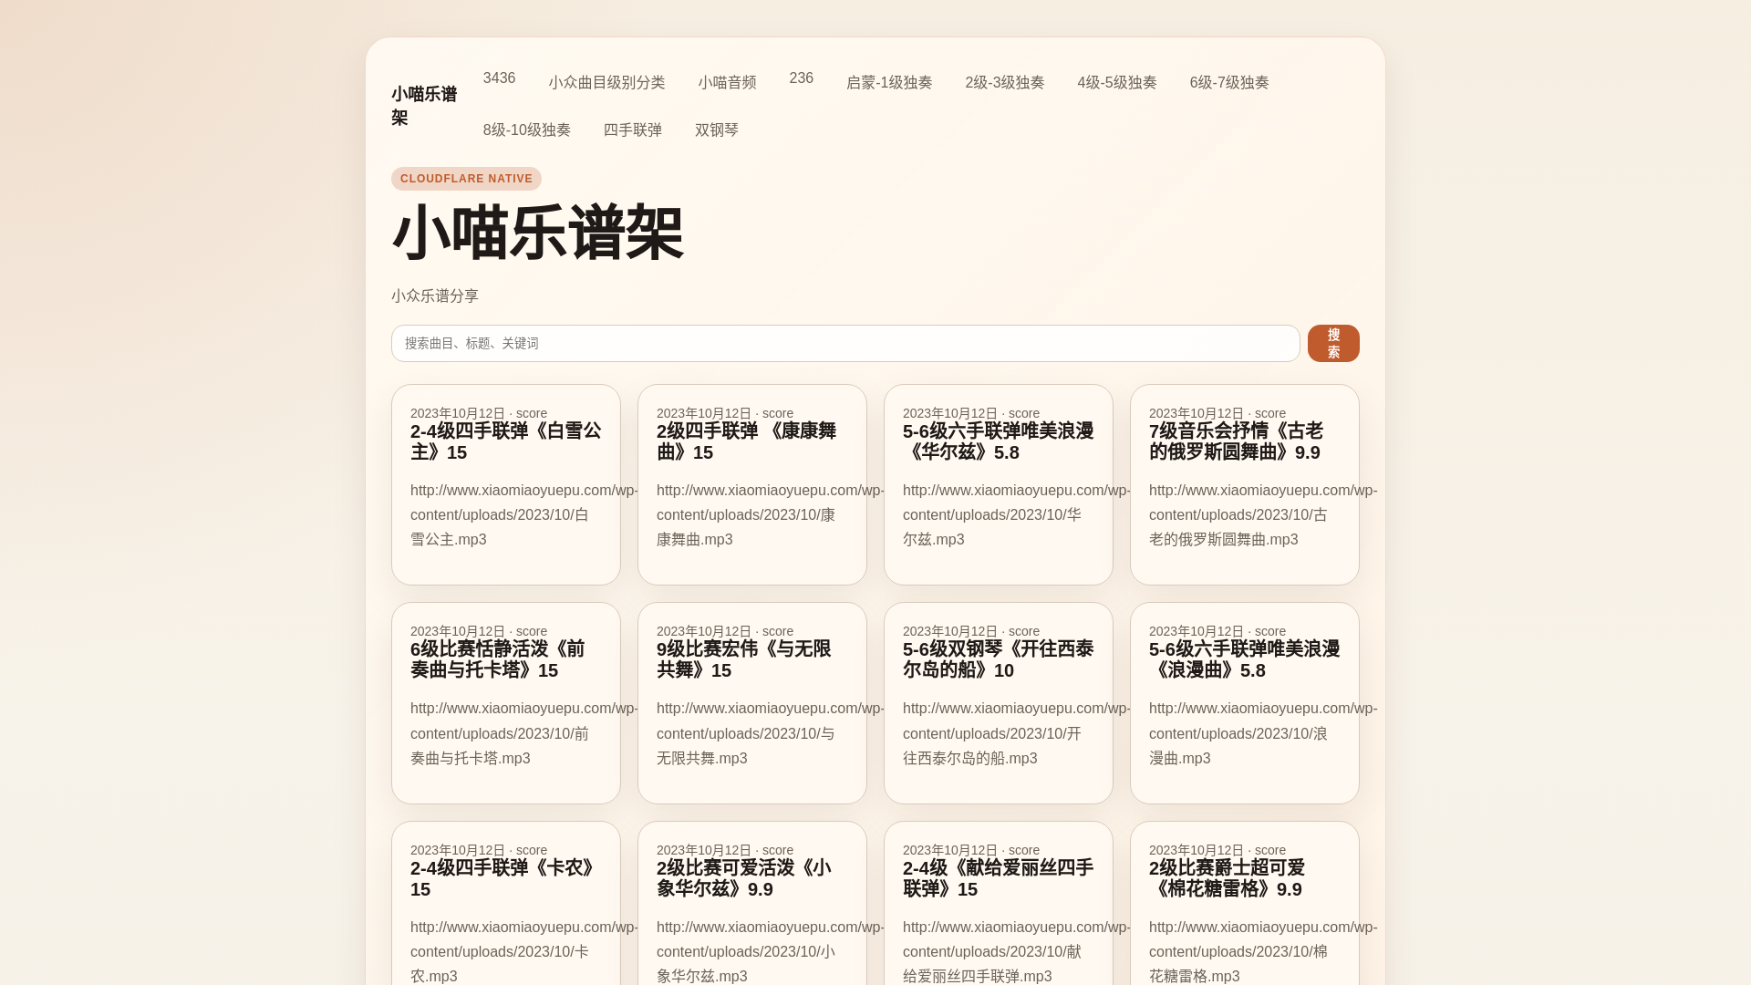Image resolution: width=1751 pixels, height=985 pixels.
Task: Open the 2-4级《献给爱丽丝四手联弹》15 title
Action: pos(998,878)
